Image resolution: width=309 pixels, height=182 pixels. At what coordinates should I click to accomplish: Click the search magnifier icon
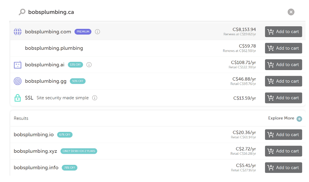pos(22,12)
